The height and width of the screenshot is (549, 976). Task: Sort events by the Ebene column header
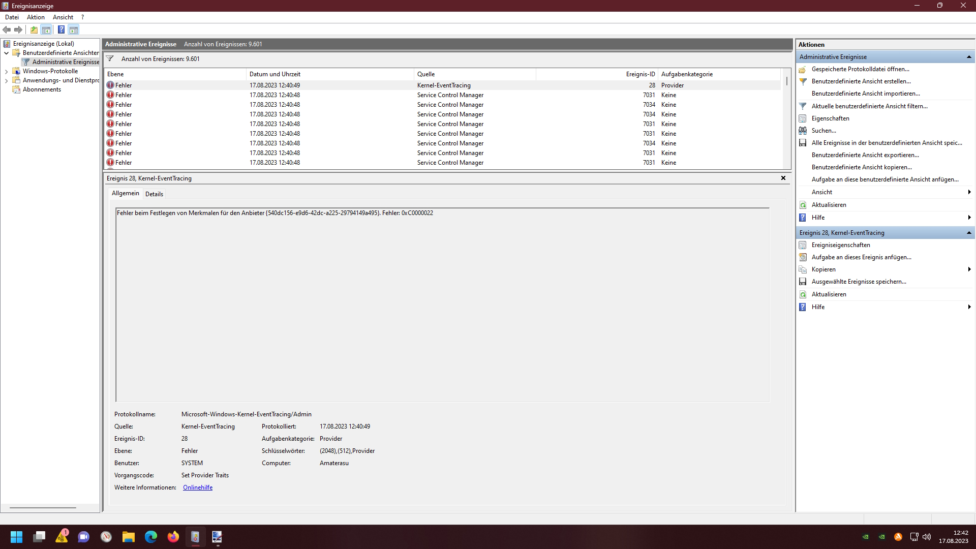[175, 74]
